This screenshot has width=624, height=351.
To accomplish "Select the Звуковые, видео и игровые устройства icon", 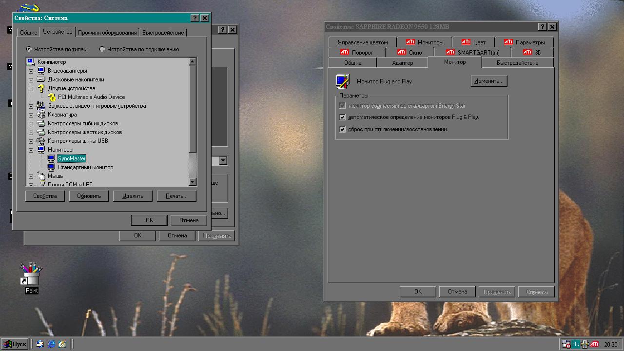I will click(x=41, y=106).
